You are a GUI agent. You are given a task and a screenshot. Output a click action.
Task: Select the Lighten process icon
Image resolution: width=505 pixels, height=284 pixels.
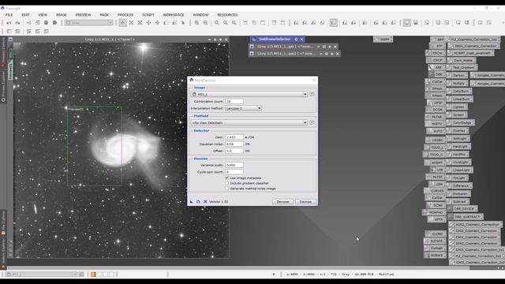458,107
